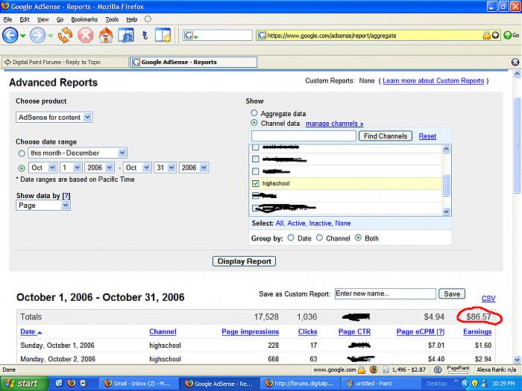This screenshot has height=391, width=522.
Task: Expand the 'this month - December' dropdown
Action: tap(78, 153)
